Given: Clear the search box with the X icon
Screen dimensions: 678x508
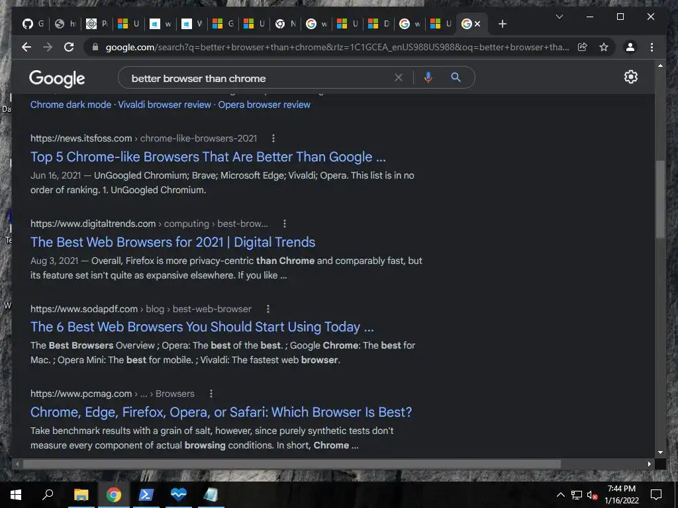Looking at the screenshot, I should (x=398, y=77).
